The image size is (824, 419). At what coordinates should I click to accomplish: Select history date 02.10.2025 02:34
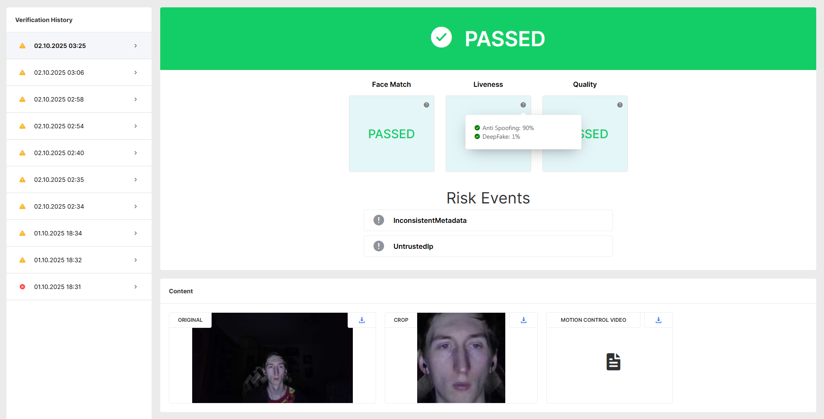coord(59,206)
